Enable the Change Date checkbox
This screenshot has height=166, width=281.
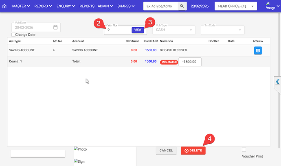click(13, 35)
